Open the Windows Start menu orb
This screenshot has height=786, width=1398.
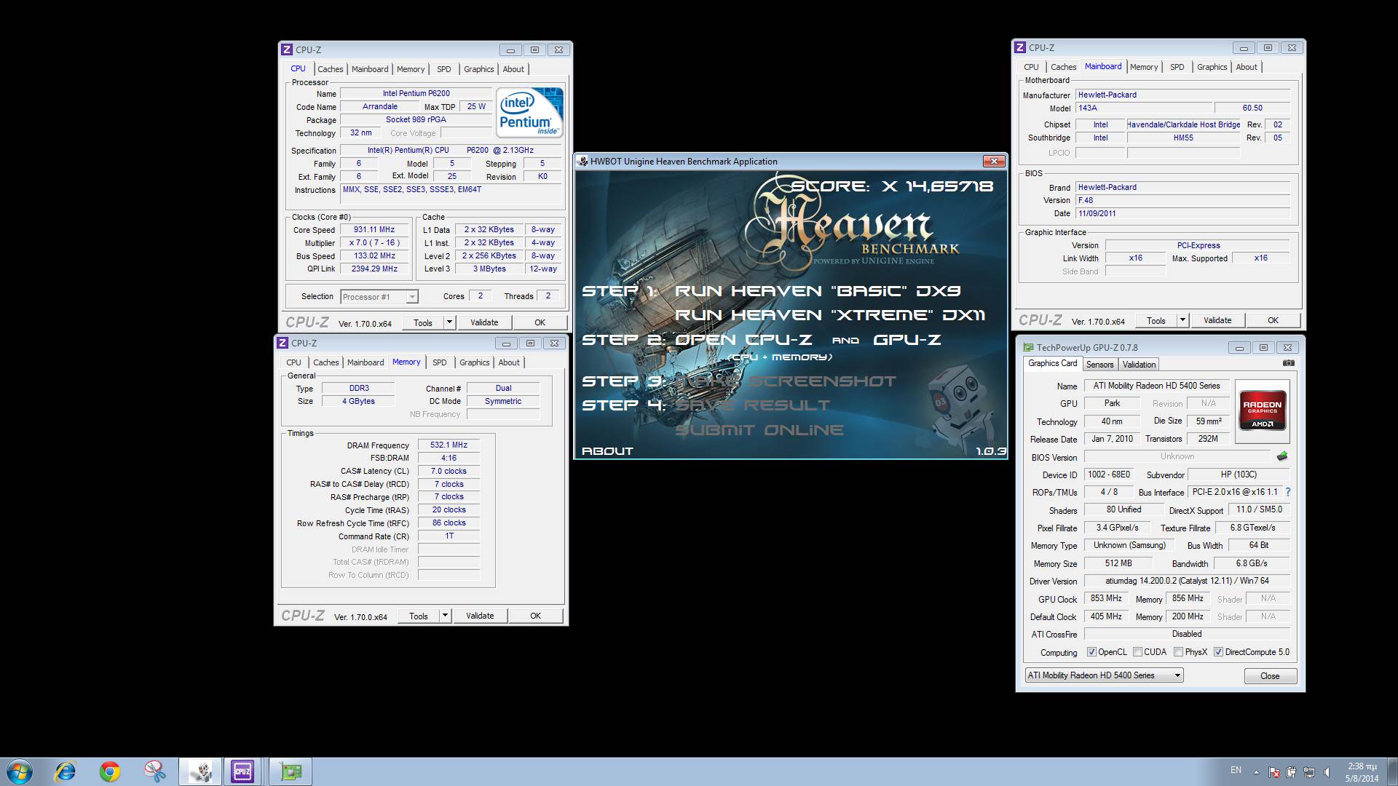(20, 771)
